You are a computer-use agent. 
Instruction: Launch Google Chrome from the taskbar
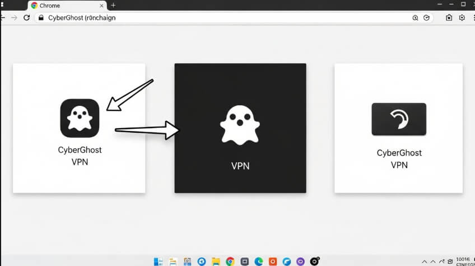tap(230, 262)
